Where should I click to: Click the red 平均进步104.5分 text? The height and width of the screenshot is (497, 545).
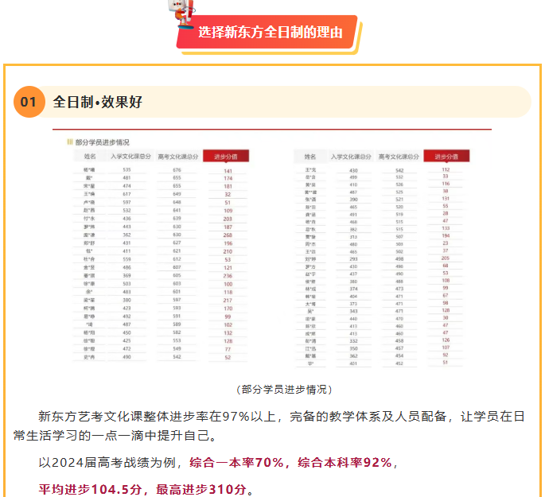[91, 487]
